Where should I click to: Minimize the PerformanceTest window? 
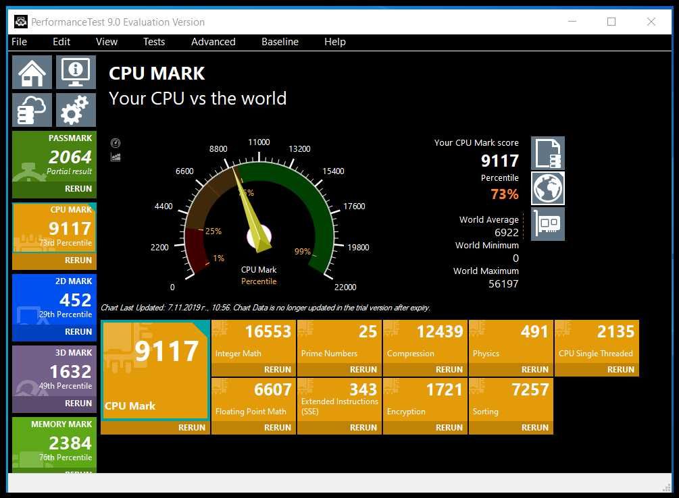(572, 22)
